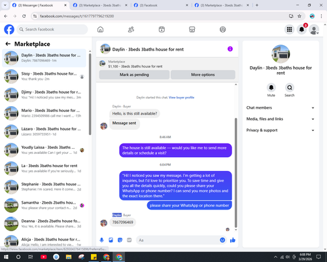Viewport: 327px width, 262px height.
Task: Expand Chat members section
Action: click(x=281, y=107)
